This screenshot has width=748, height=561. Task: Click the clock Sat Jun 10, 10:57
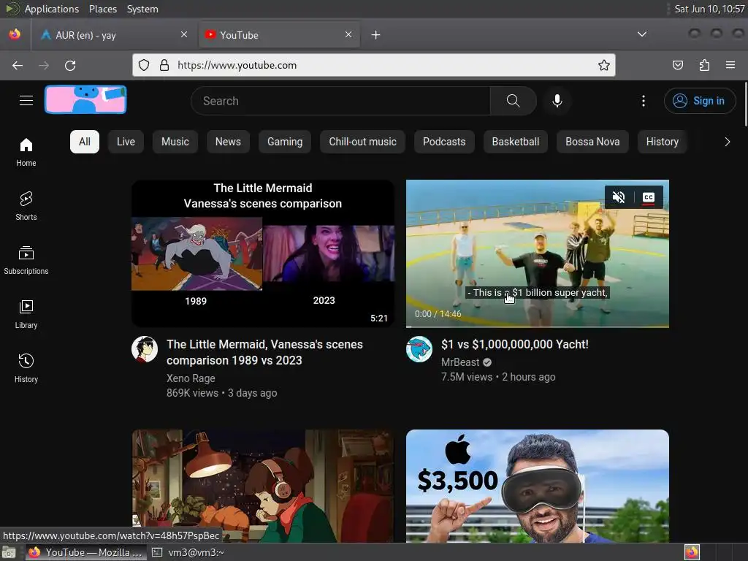(x=709, y=9)
